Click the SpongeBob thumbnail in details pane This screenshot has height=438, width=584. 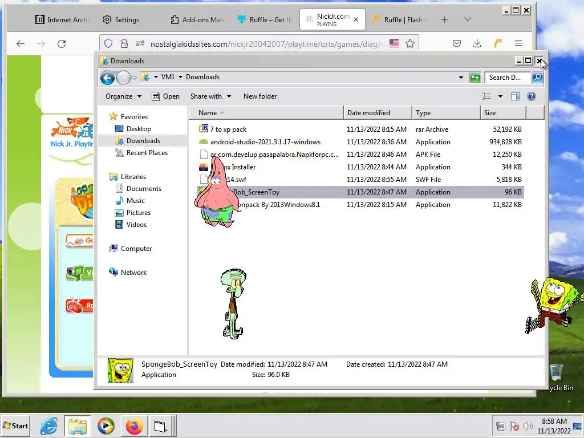pyautogui.click(x=120, y=370)
